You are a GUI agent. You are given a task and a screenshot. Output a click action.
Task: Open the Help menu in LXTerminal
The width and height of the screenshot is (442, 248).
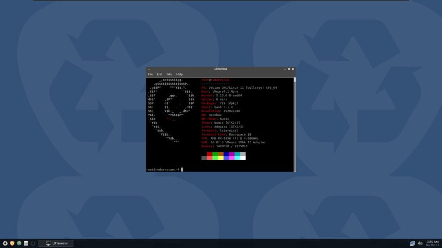179,74
